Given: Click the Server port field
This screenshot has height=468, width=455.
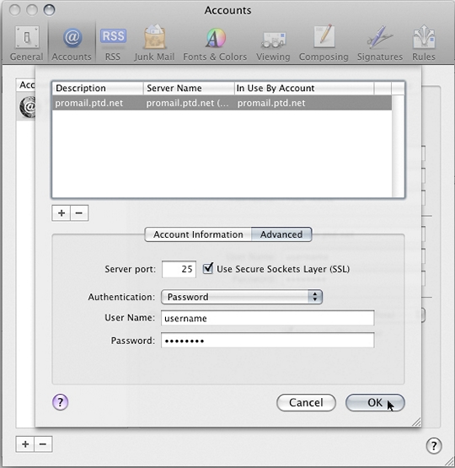Looking at the screenshot, I should 179,269.
